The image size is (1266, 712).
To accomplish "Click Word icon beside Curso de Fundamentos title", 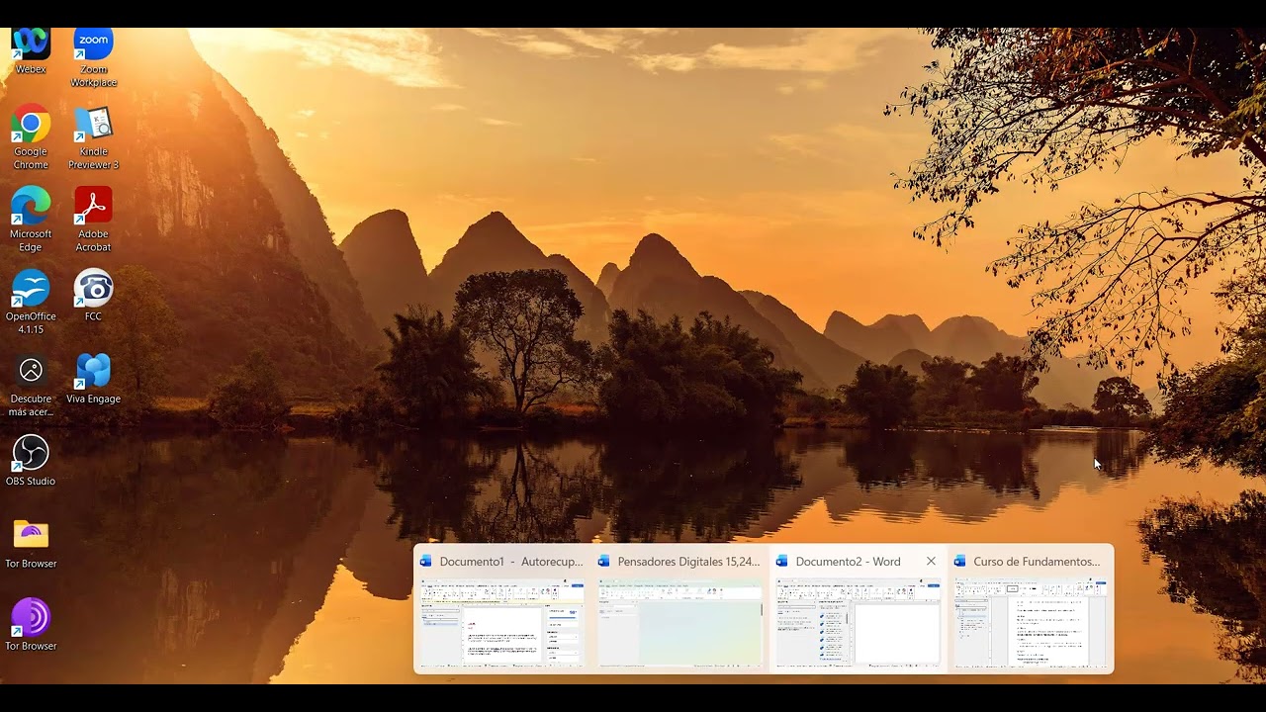I will coord(960,561).
